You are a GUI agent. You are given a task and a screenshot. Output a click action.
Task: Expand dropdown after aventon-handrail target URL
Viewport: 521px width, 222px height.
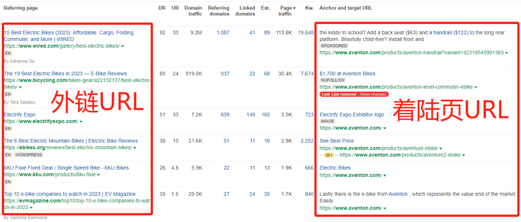pos(507,53)
